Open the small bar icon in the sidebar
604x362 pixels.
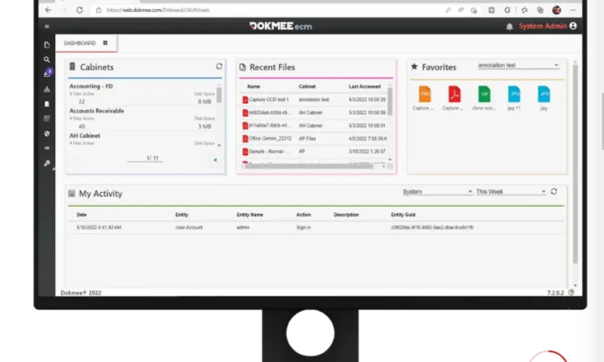coord(47,148)
